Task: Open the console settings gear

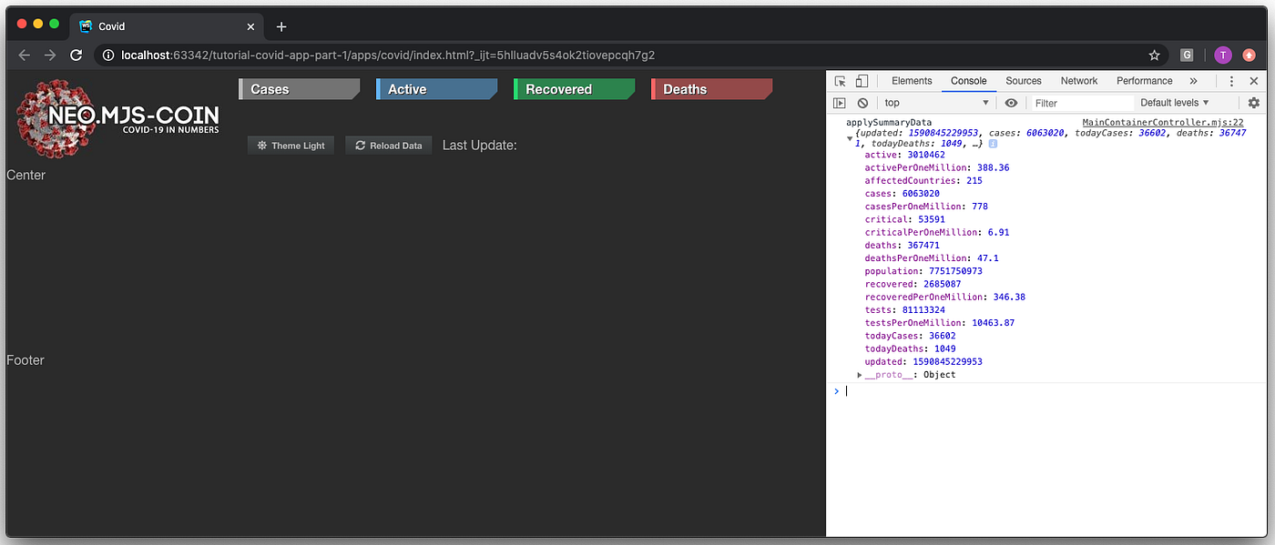Action: pyautogui.click(x=1254, y=102)
